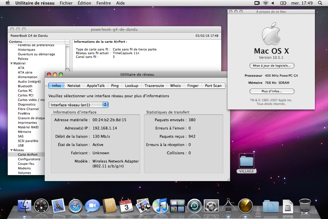The height and width of the screenshot is (219, 328).
Task: Open Spotlight search magnifier
Action: pyautogui.click(x=320, y=3)
